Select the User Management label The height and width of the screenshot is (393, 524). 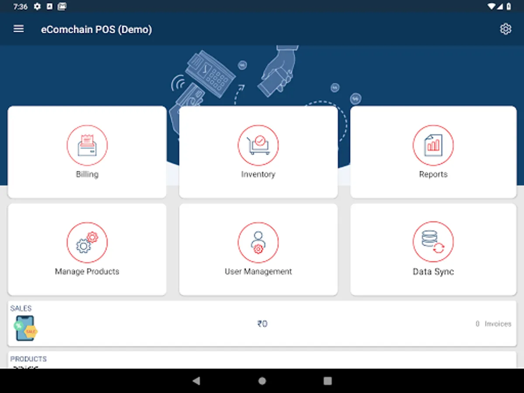click(258, 271)
